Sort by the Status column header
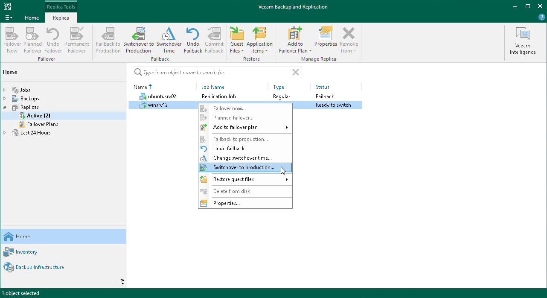The image size is (547, 298). tap(323, 87)
